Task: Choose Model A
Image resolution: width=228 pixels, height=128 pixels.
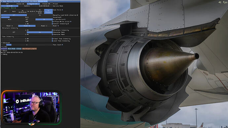Action: 10,26
